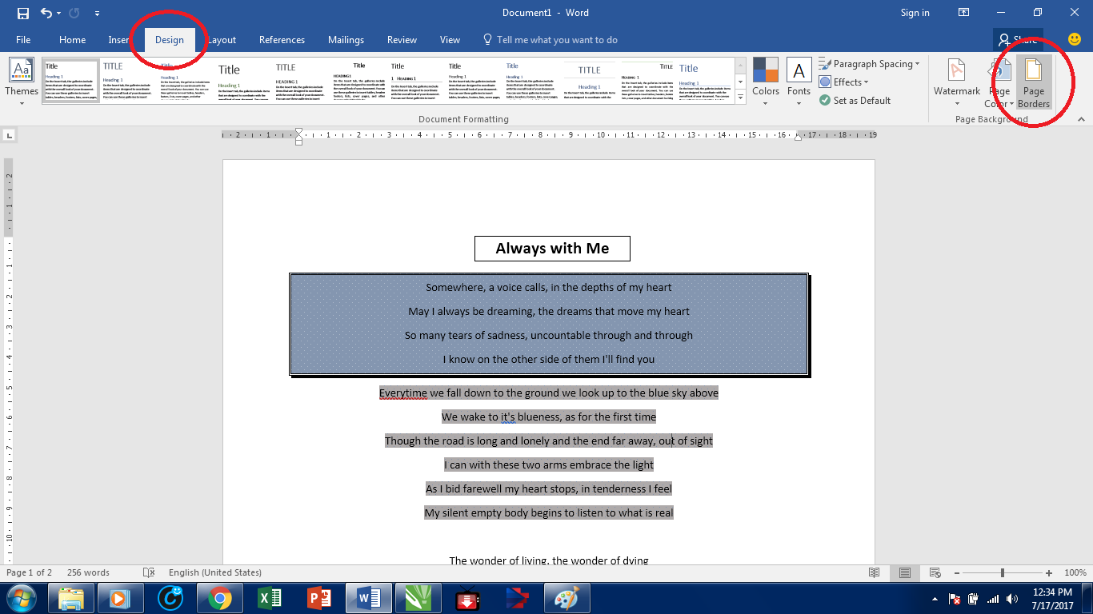Open the Watermark gallery
The width and height of the screenshot is (1093, 614).
pos(956,80)
